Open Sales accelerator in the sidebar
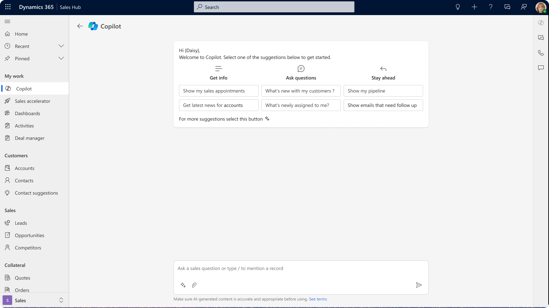This screenshot has height=308, width=549. coord(33,101)
